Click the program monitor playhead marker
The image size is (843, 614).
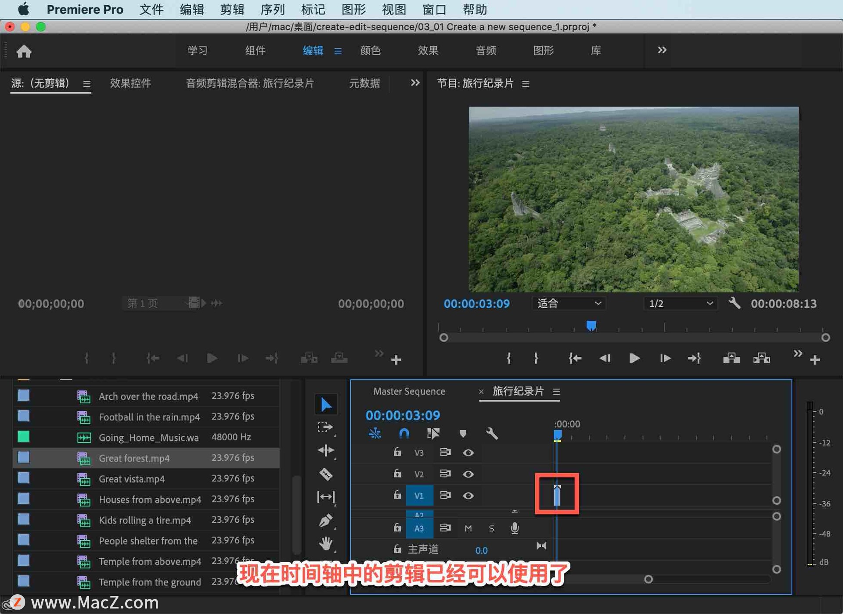point(591,325)
